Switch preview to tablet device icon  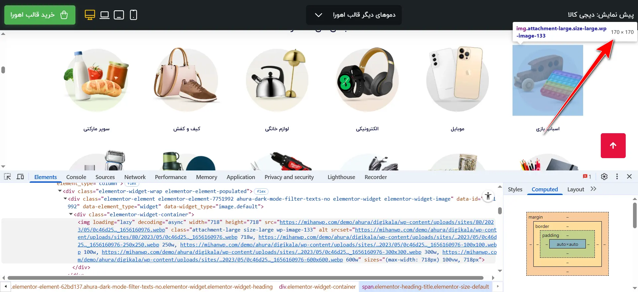pos(119,15)
